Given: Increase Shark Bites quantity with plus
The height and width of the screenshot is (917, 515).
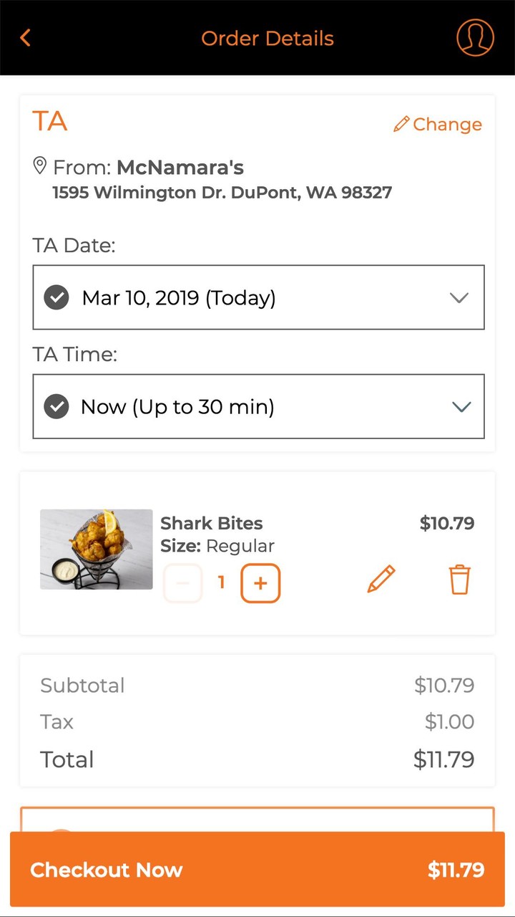Looking at the screenshot, I should [260, 583].
